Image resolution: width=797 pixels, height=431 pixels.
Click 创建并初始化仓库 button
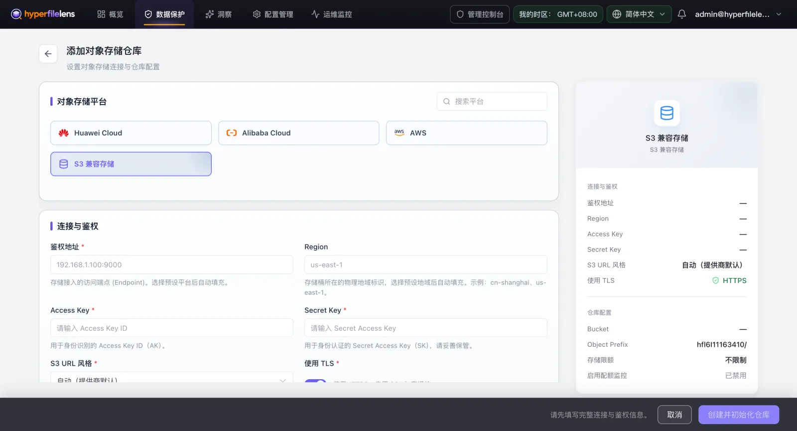(739, 415)
